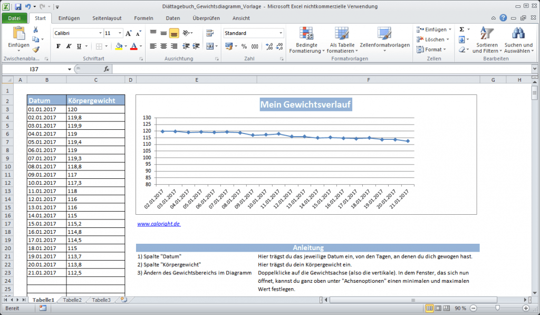Click the format painter brush icon
540x315 pixels.
pyautogui.click(x=35, y=50)
